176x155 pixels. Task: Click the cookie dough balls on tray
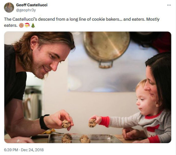(x=75, y=138)
